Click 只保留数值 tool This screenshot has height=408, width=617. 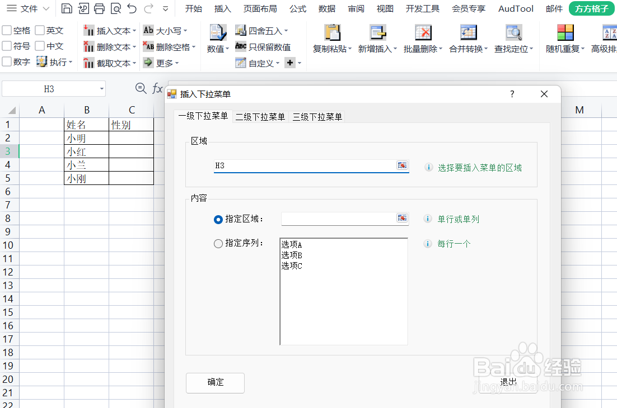click(263, 47)
